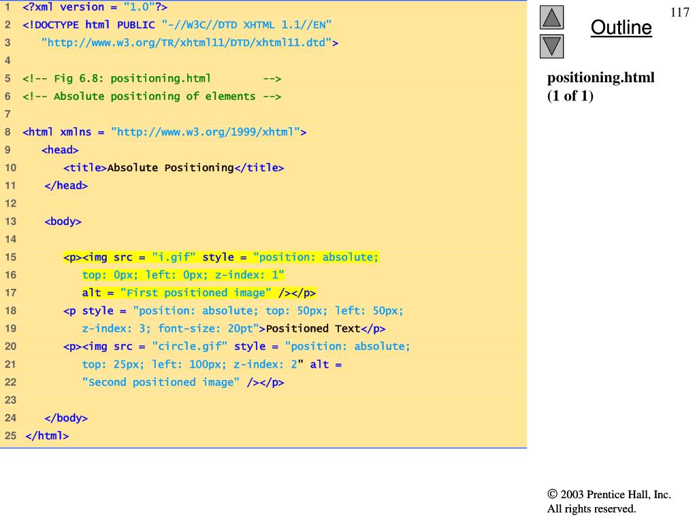This screenshot has height=522, width=697.
Task: Open the Outline link
Action: (x=621, y=27)
